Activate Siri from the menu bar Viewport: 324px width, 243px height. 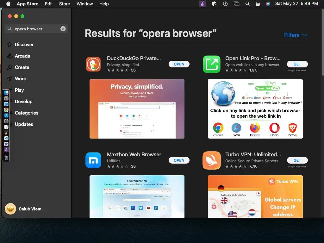pyautogui.click(x=268, y=4)
